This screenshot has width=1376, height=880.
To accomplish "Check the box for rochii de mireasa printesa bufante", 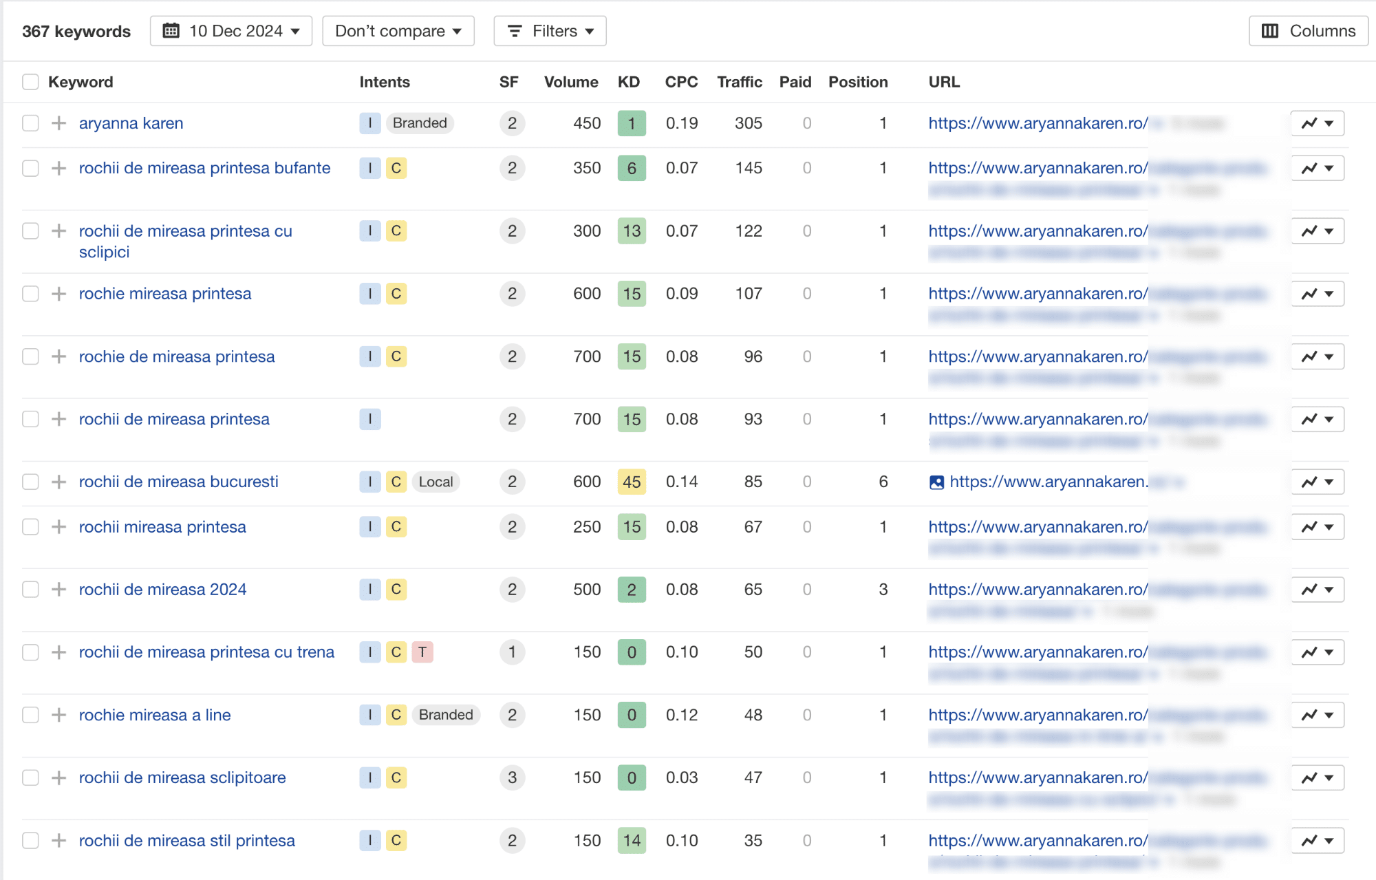I will [x=30, y=168].
